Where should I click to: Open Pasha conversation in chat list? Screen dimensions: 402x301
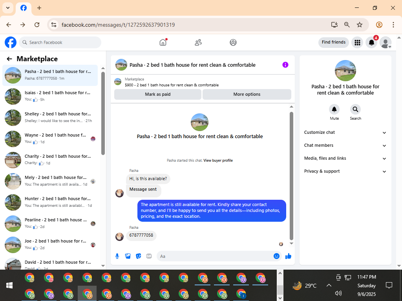tap(50, 75)
